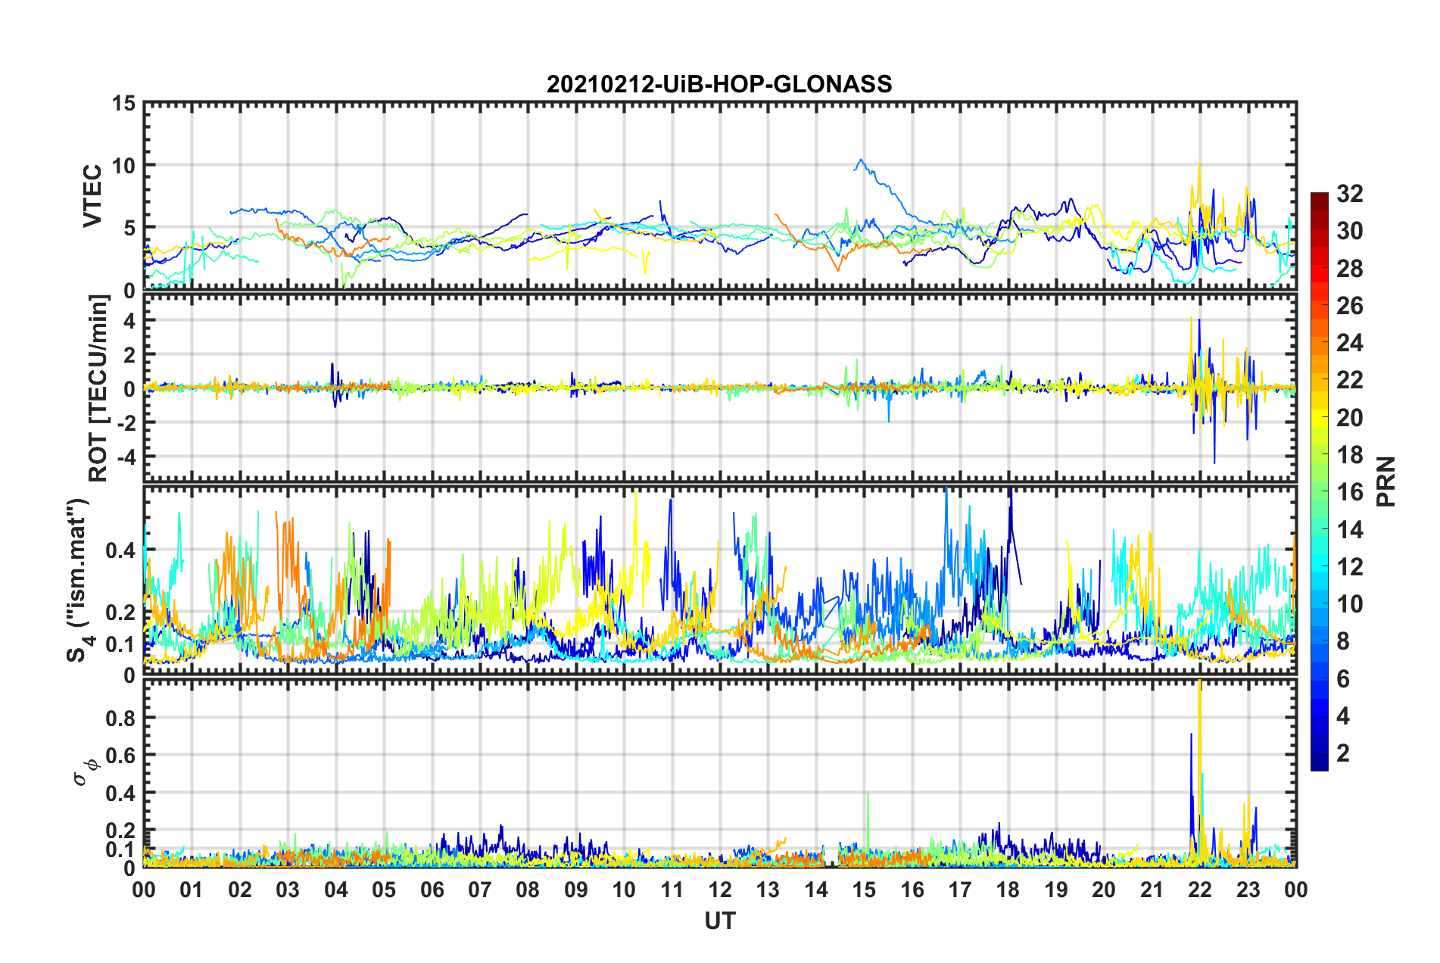Click x-axis hour label 05
Viewport: 1440px width, 963px height.
[x=384, y=890]
